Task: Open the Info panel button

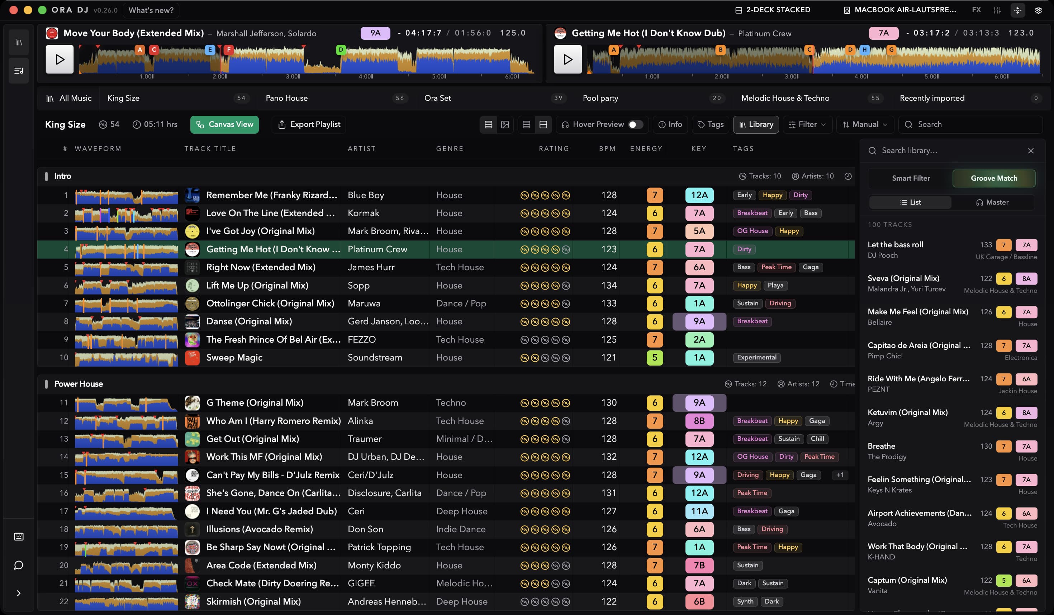Action: pyautogui.click(x=670, y=125)
